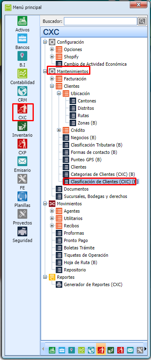Collapse the Ubicación node
The width and height of the screenshot is (151, 360).
[59, 93]
